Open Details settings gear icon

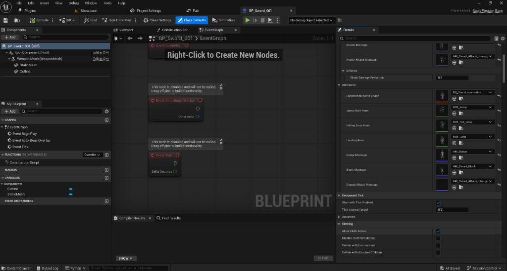coord(503,39)
